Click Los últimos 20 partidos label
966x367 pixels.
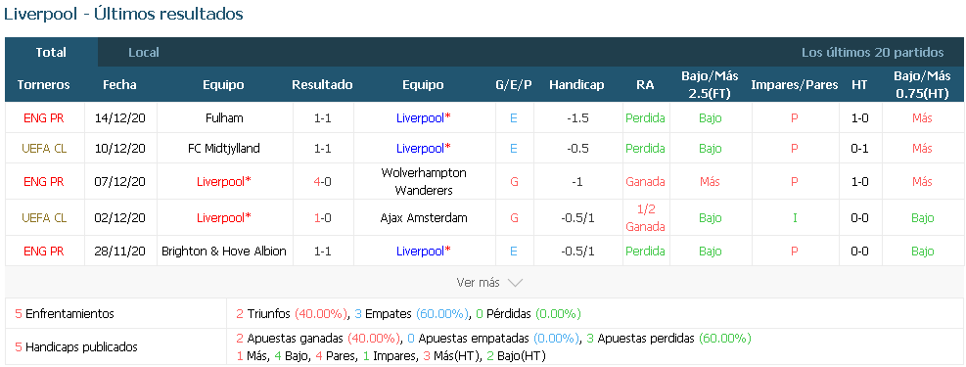(872, 52)
